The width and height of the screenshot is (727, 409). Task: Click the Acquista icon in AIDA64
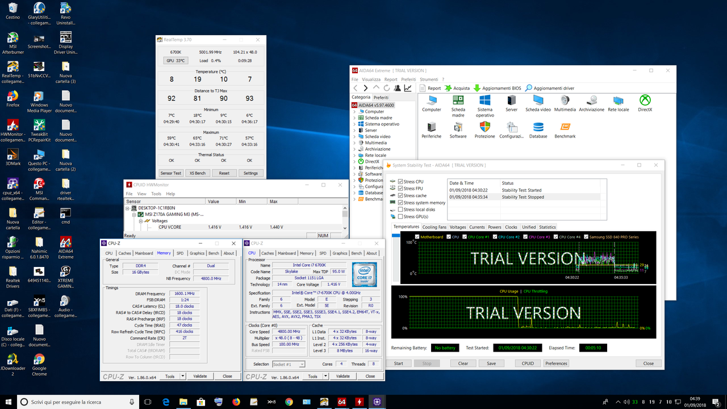tap(457, 88)
